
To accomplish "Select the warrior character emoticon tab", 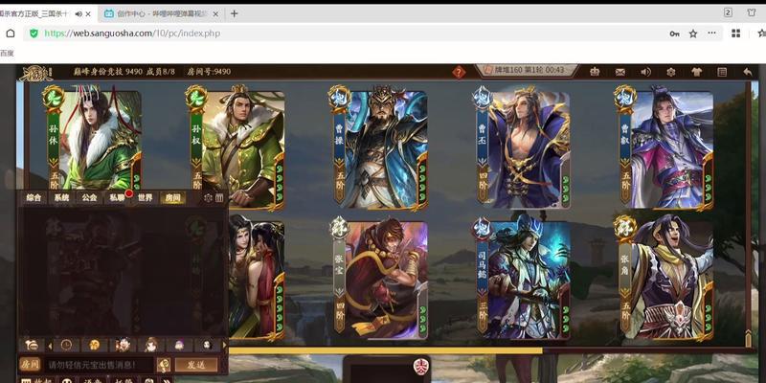I will click(x=123, y=345).
